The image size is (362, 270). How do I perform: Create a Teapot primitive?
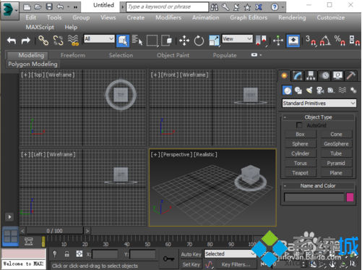pos(301,173)
